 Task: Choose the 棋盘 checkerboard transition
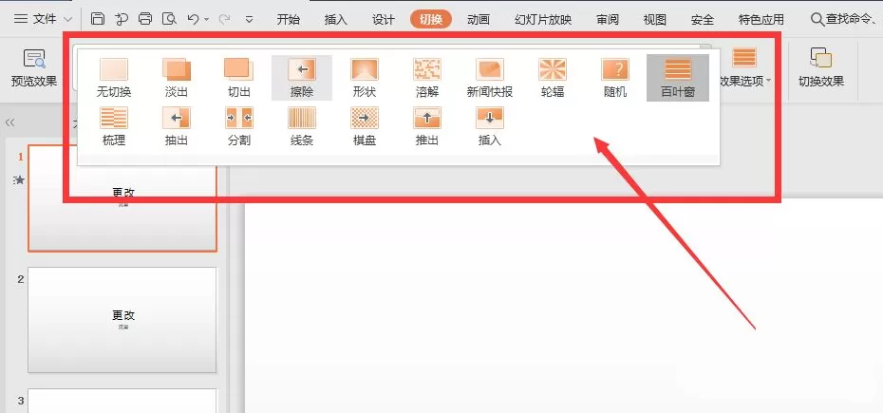(x=365, y=126)
